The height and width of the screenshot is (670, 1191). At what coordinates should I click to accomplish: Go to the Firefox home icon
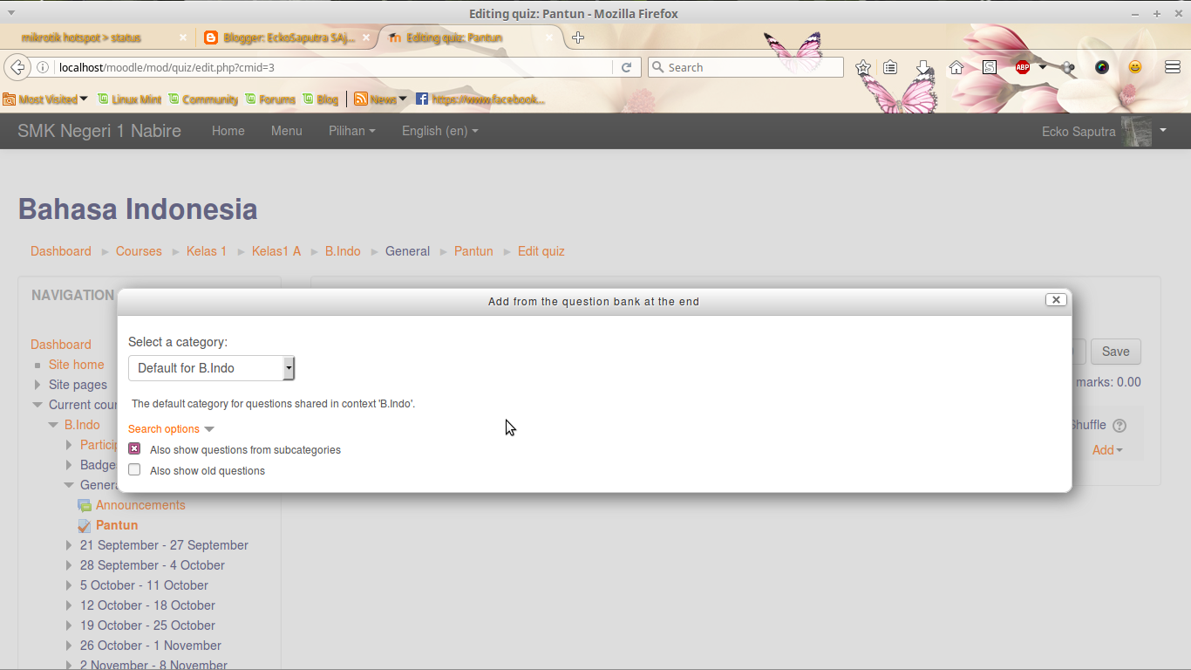(956, 67)
